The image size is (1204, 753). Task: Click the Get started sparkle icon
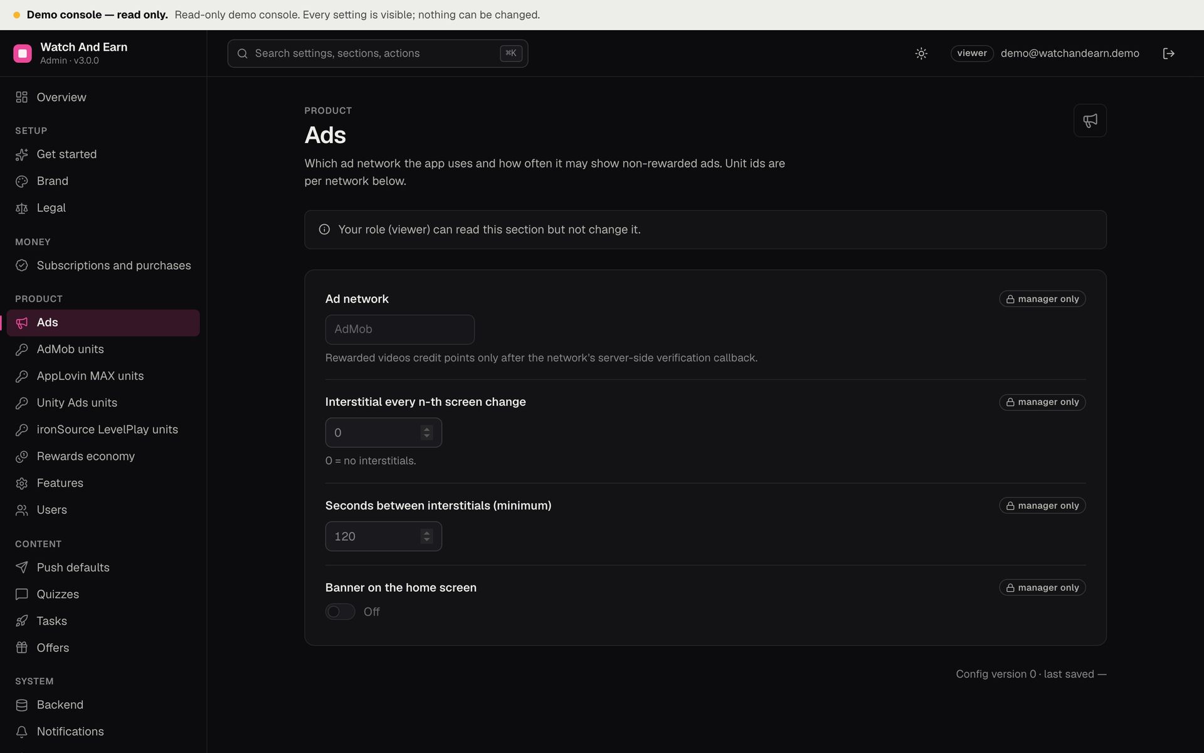point(22,154)
